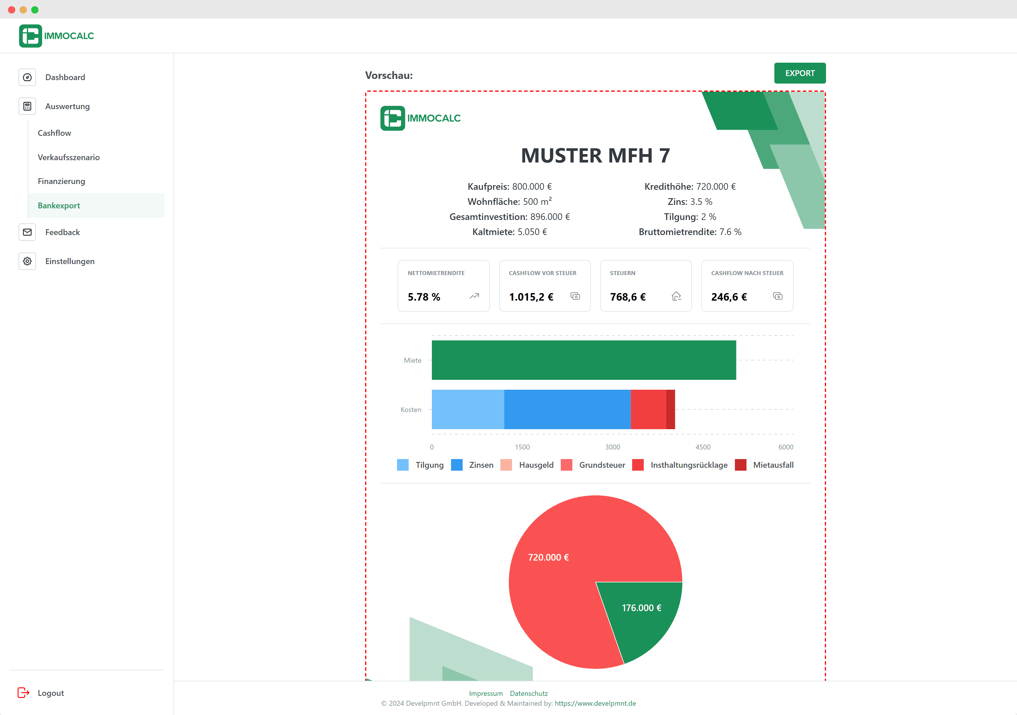This screenshot has height=715, width=1017.
Task: Click the IMMOCALC logo in header
Action: 57,36
